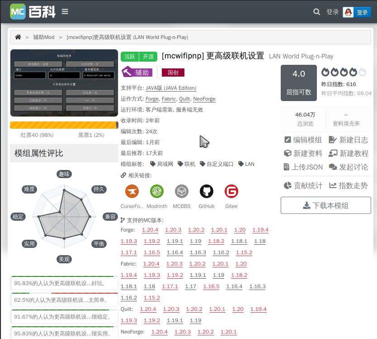Open 辅助Mod breadcrumb link

click(44, 37)
